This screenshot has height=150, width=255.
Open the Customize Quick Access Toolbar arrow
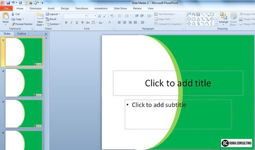point(42,3)
